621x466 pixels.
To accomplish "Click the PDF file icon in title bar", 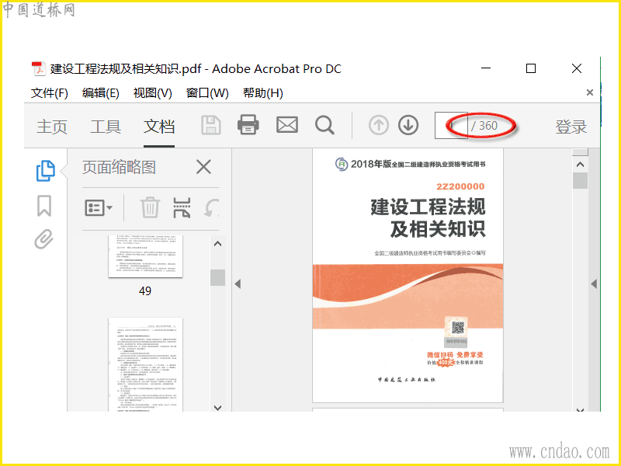I will [x=38, y=68].
